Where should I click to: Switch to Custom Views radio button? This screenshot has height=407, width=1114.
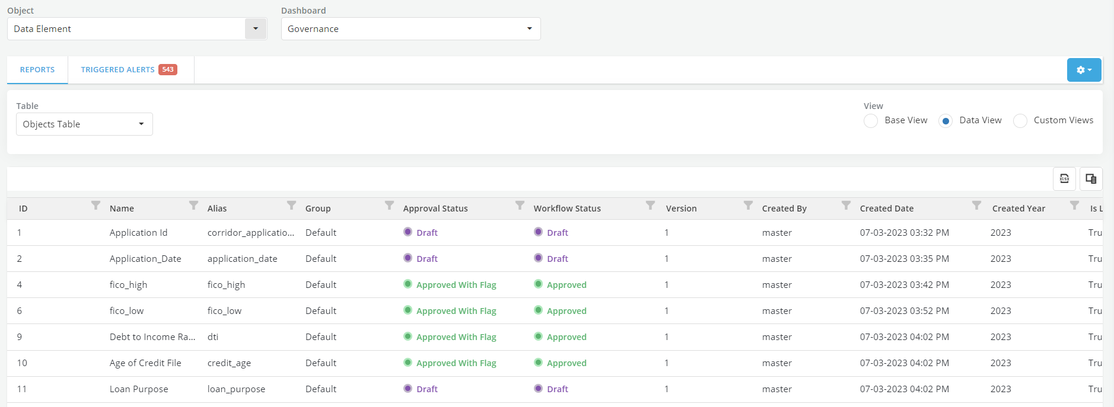(1020, 121)
